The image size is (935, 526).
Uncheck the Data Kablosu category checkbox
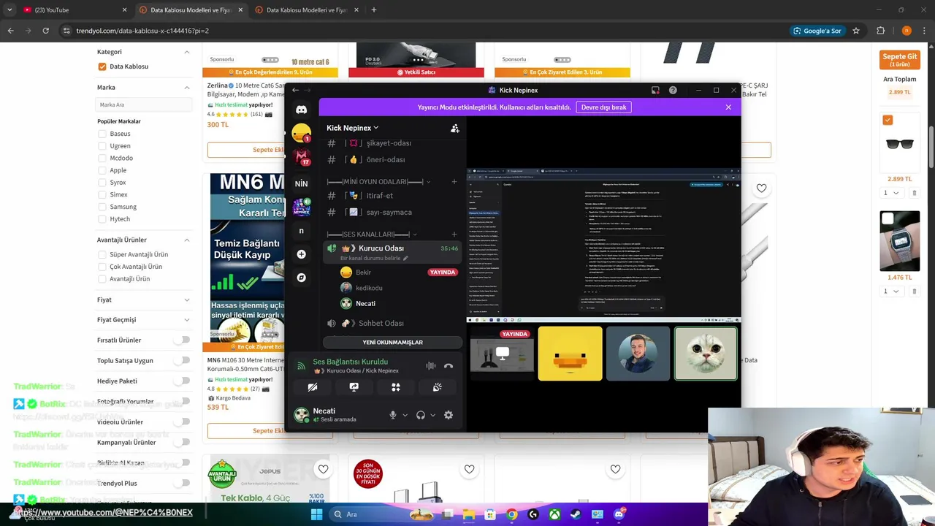point(102,66)
